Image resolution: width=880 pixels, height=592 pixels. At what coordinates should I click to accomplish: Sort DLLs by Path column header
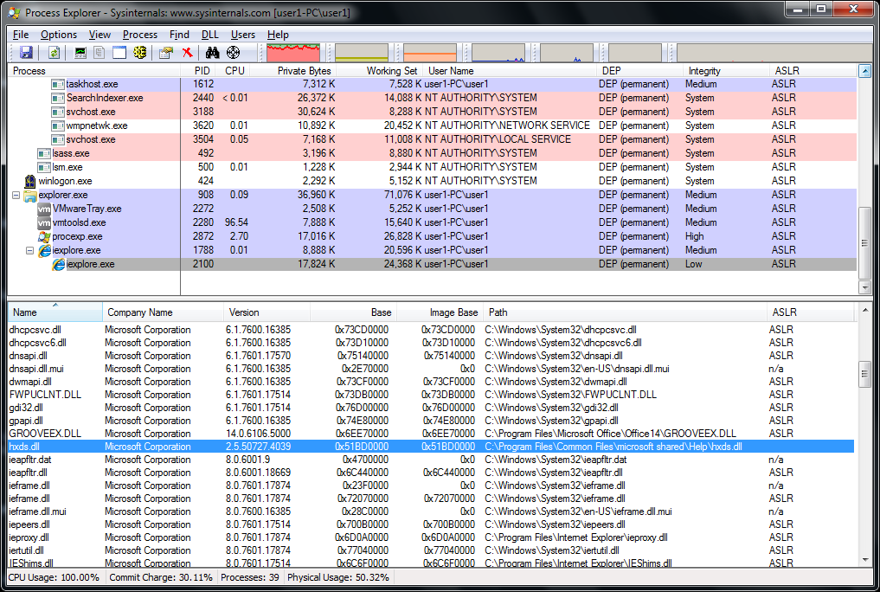[x=626, y=312]
